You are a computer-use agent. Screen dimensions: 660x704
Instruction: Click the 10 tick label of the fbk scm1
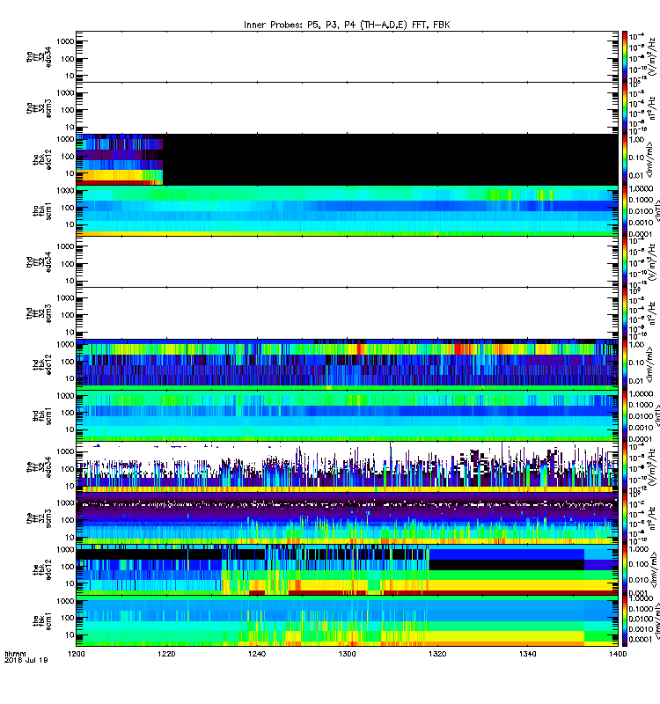[x=70, y=634]
